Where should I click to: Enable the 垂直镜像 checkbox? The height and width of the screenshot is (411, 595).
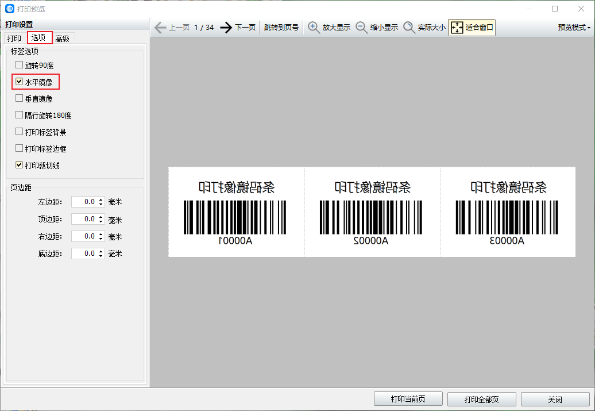pyautogui.click(x=19, y=98)
